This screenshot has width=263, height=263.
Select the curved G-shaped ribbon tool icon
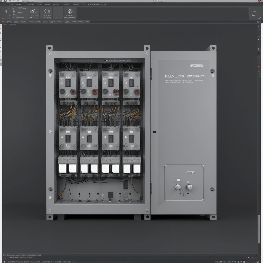(x=47, y=11)
